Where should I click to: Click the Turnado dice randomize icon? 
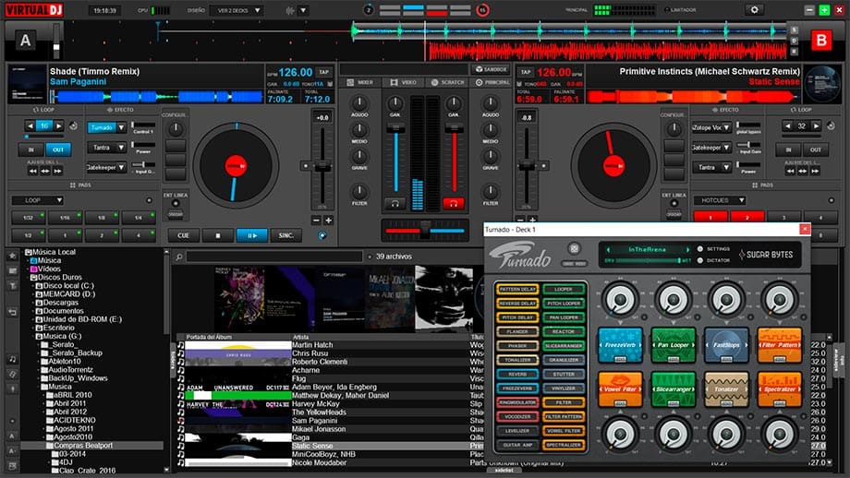[574, 248]
